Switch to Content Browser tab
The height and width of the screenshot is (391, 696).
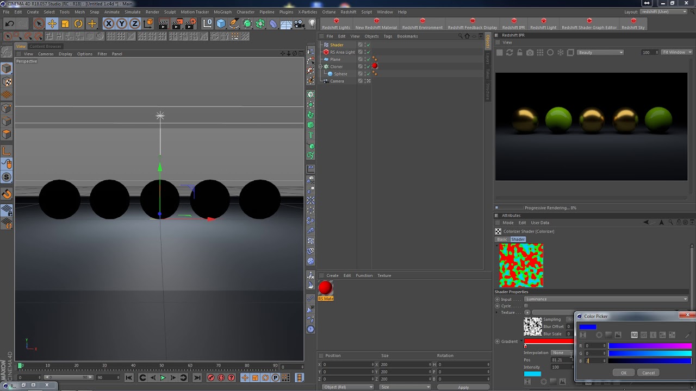click(46, 46)
